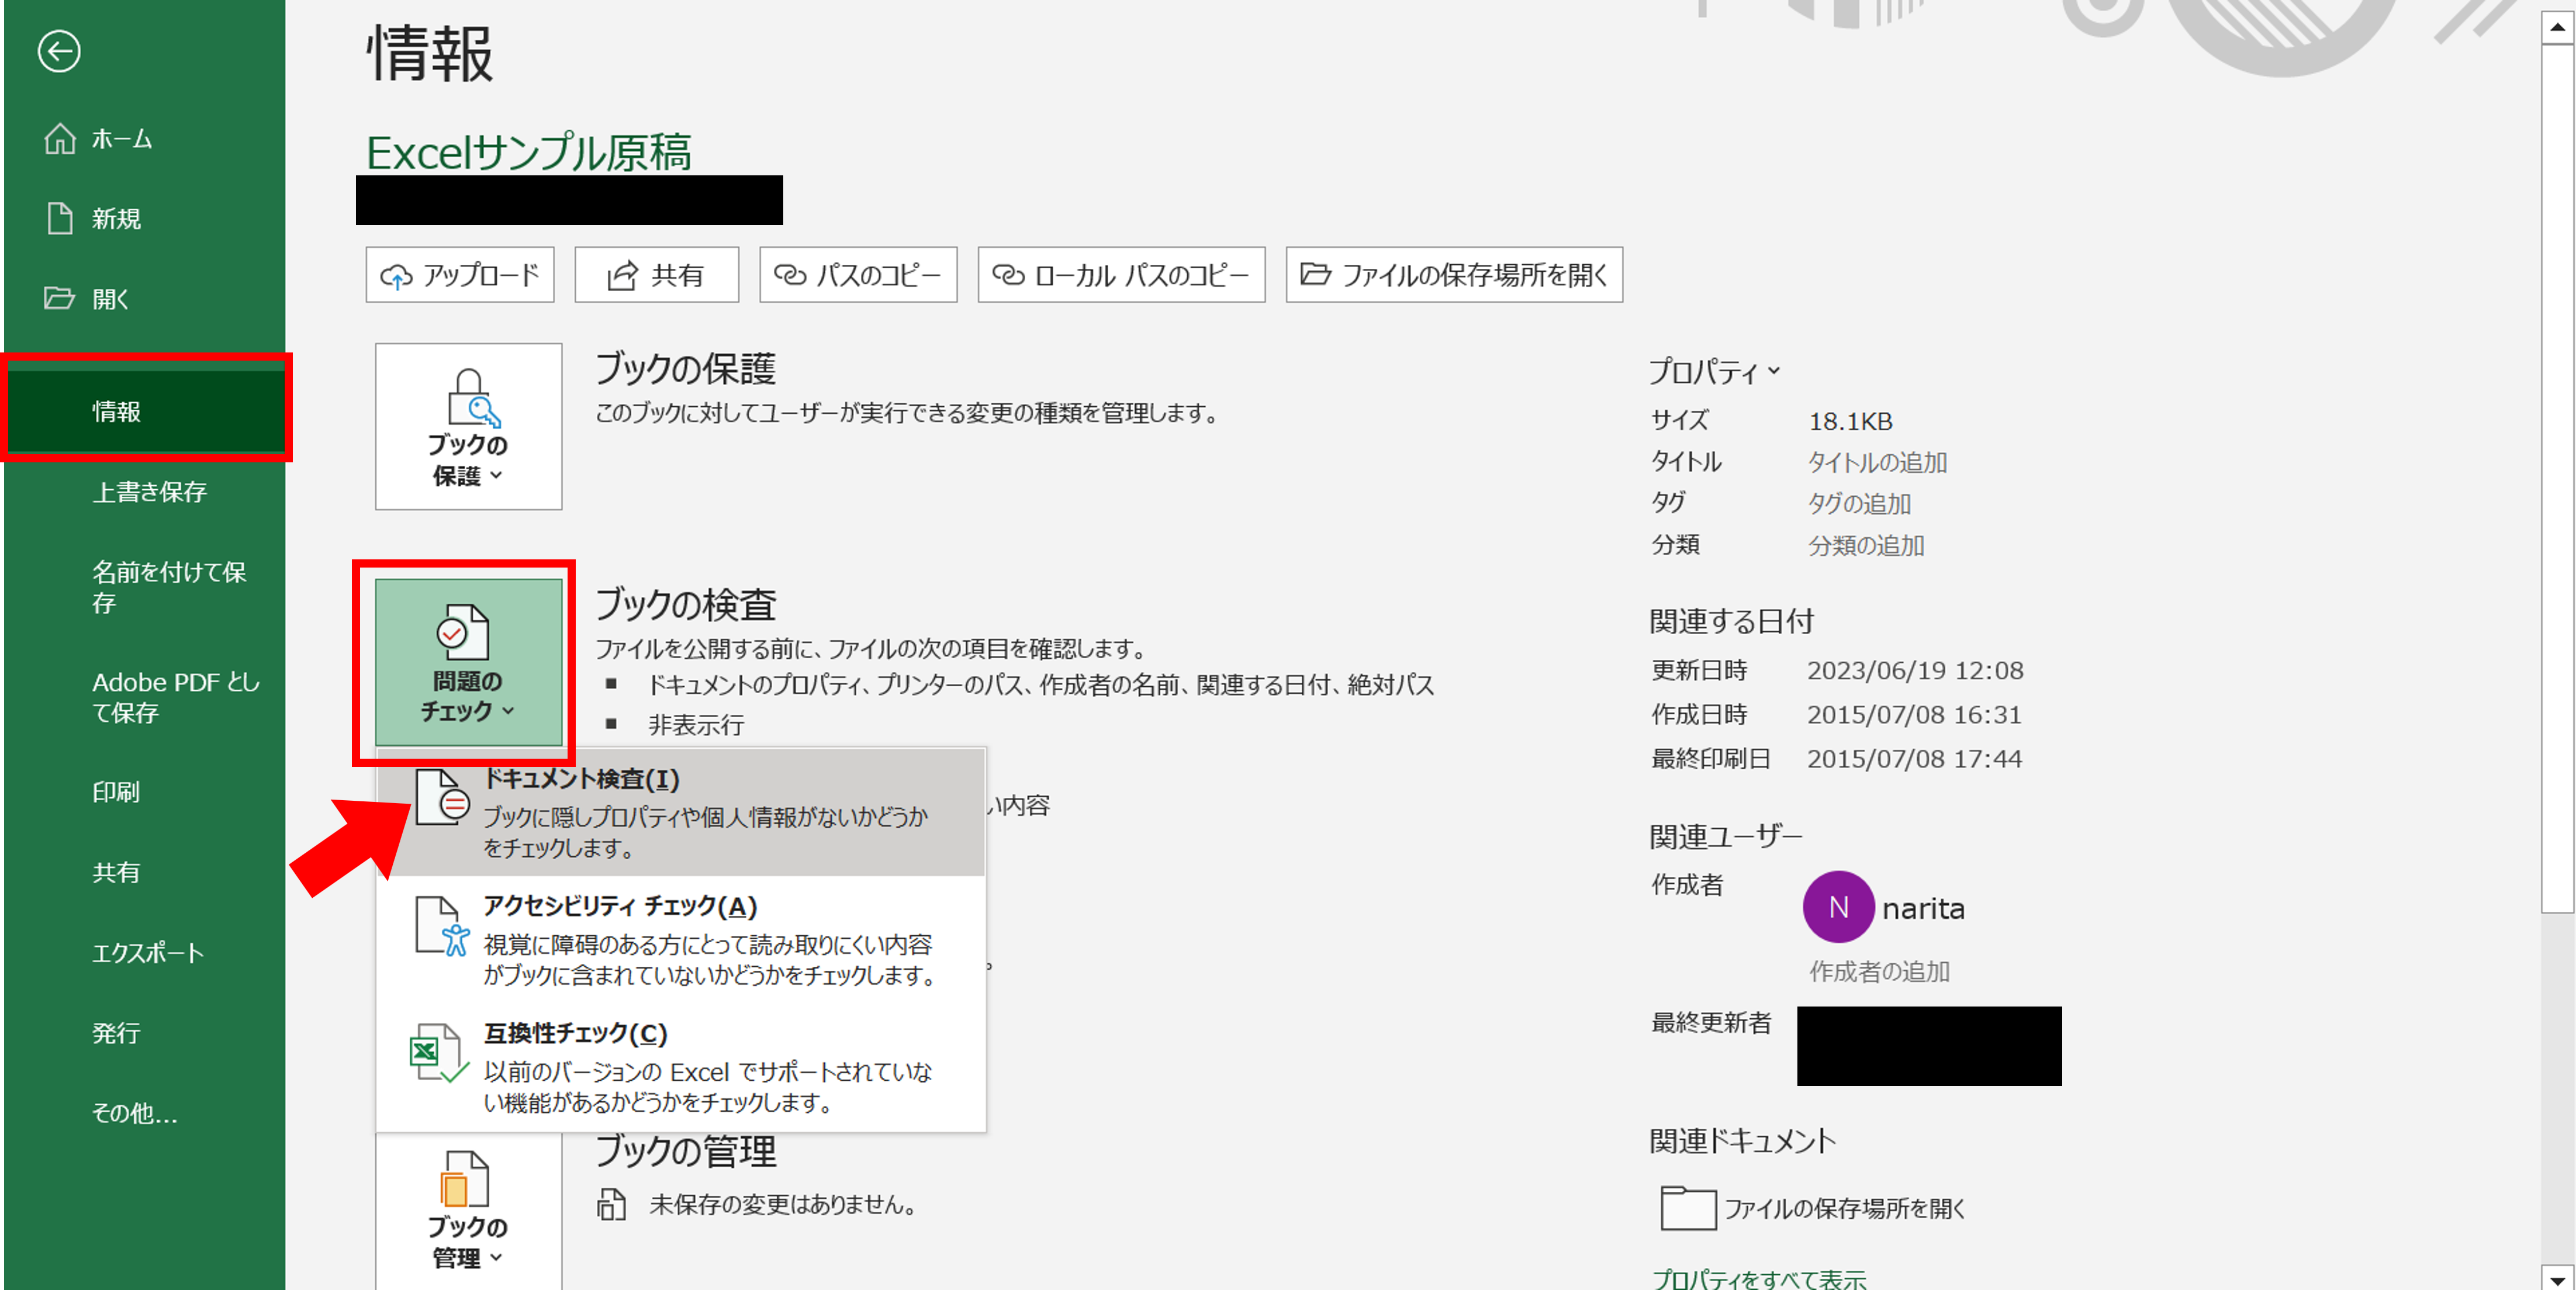Click ローカル パスのコピー button
Screen dimensions: 2576x1290
[x=1121, y=275]
